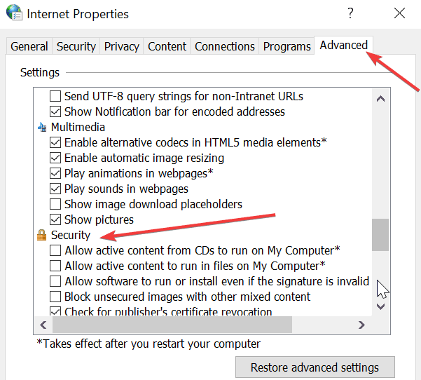421x380 pixels.
Task: Click the scroll left arrow of the horizontal bar
Action: (x=43, y=325)
